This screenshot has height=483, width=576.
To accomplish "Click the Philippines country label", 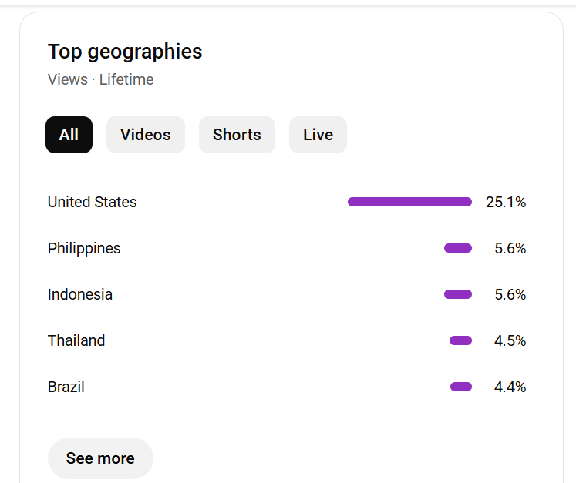I will [84, 248].
